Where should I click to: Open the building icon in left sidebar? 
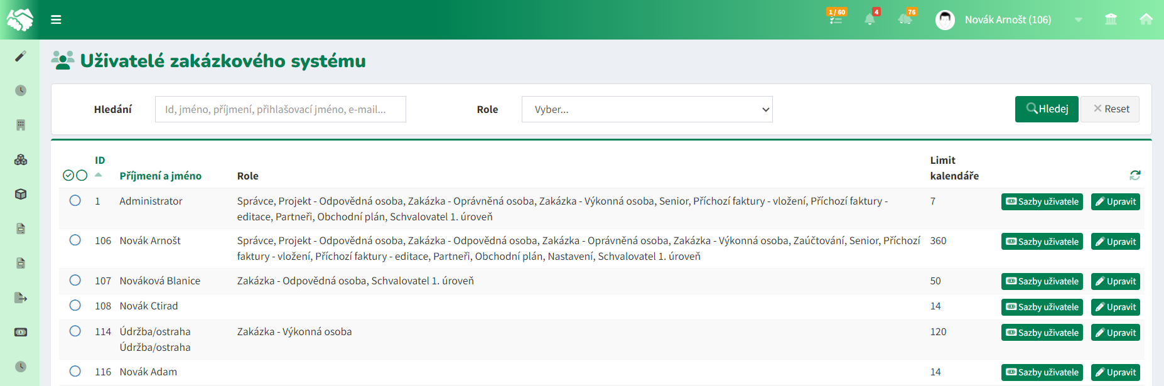point(21,125)
